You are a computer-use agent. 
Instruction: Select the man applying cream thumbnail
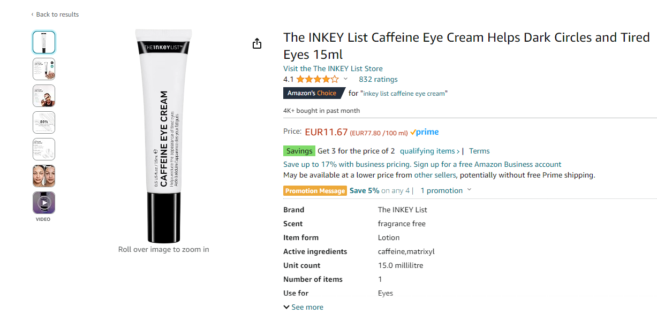tap(44, 96)
